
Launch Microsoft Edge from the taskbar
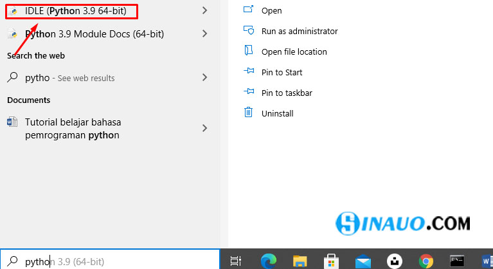tap(269, 261)
